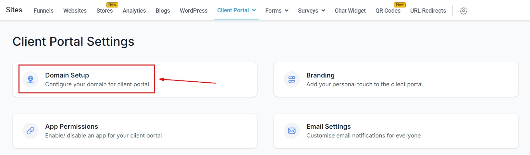
Task: Open App Permissions card title
Action: tap(71, 126)
